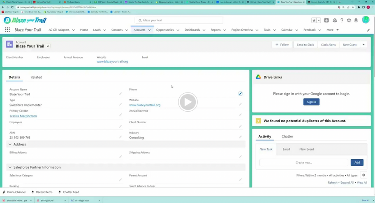Viewport: 375px width, 203px height.
Task: Open the Setup gear icon
Action: [349, 20]
